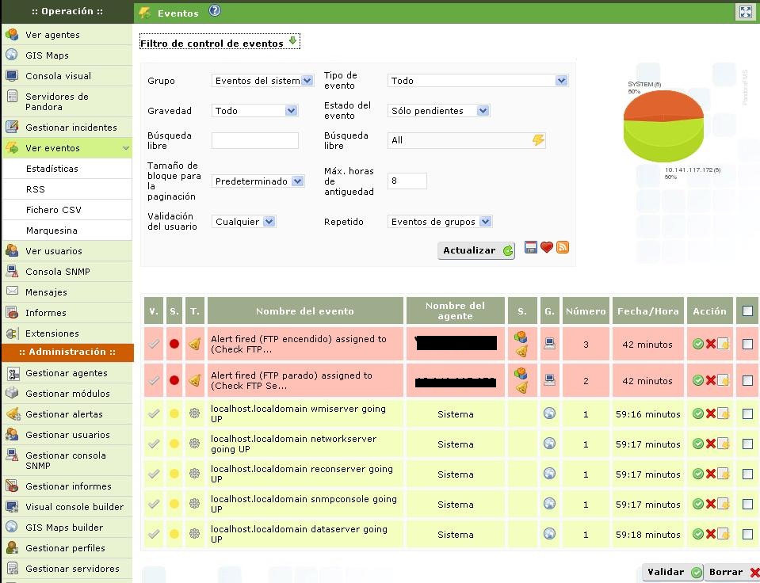Click the Máx. horas de antigüedad input field
The image size is (760, 583).
click(407, 181)
